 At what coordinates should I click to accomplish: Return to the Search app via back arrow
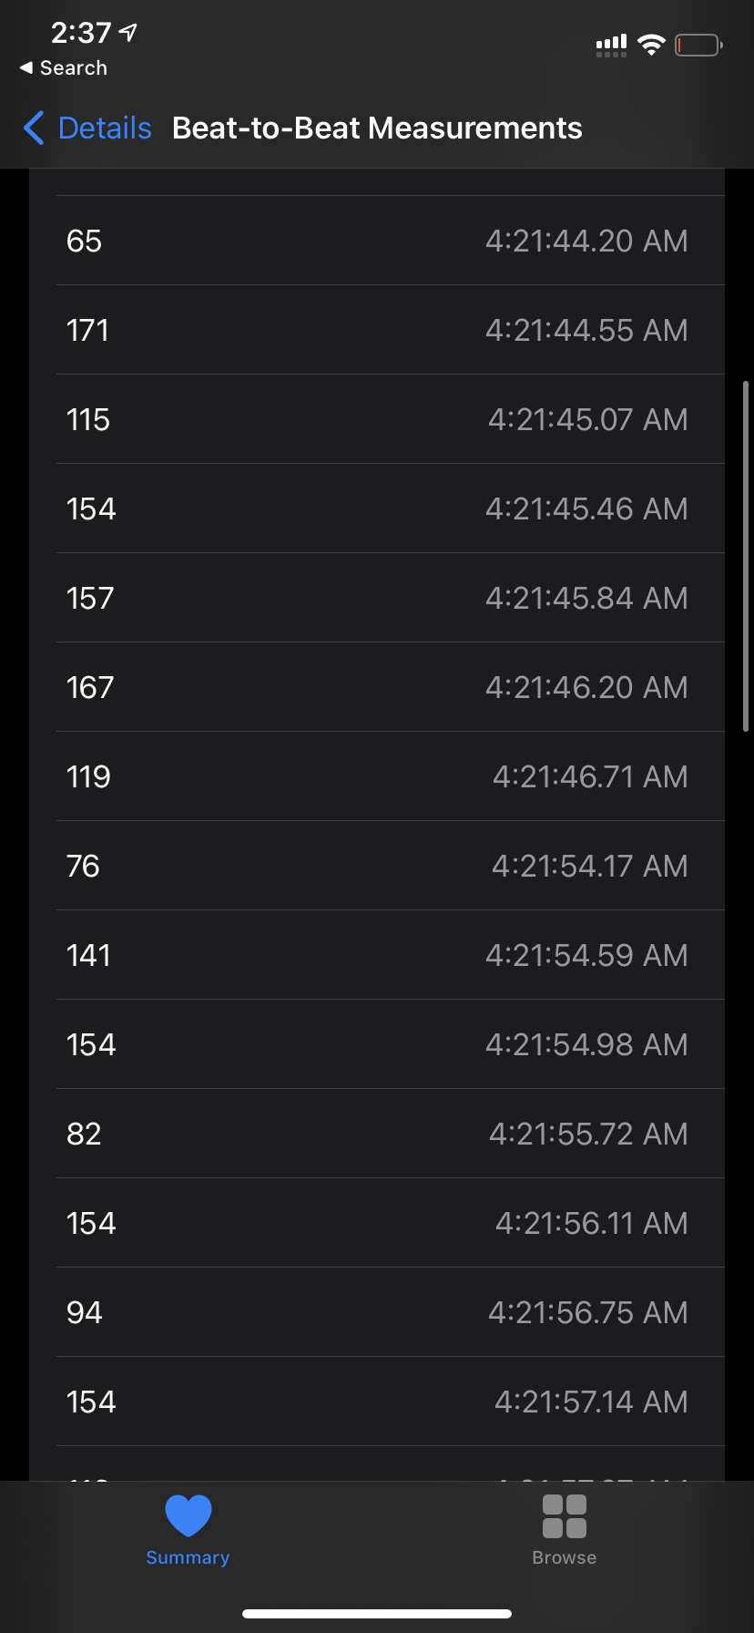coord(64,68)
